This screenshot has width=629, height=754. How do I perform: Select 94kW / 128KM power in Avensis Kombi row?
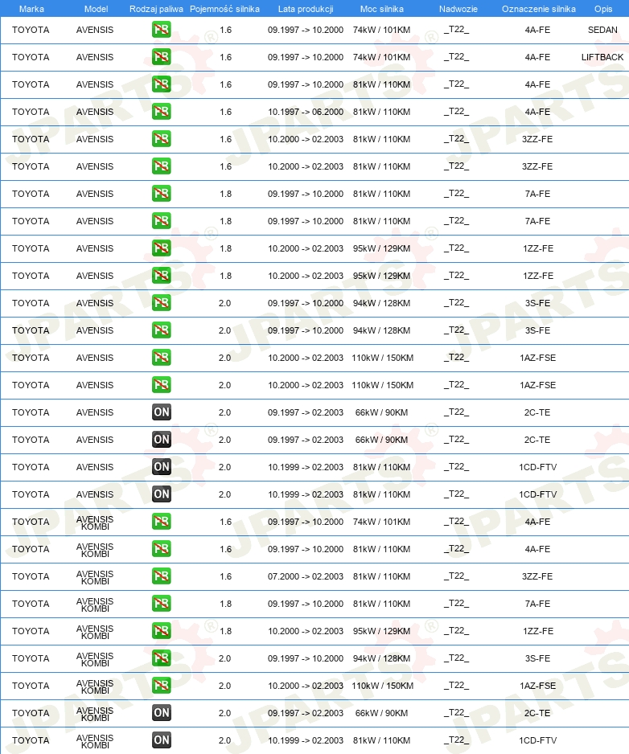coord(381,658)
